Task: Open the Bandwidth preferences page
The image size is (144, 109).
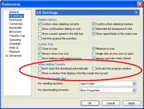Action: coord(16,28)
